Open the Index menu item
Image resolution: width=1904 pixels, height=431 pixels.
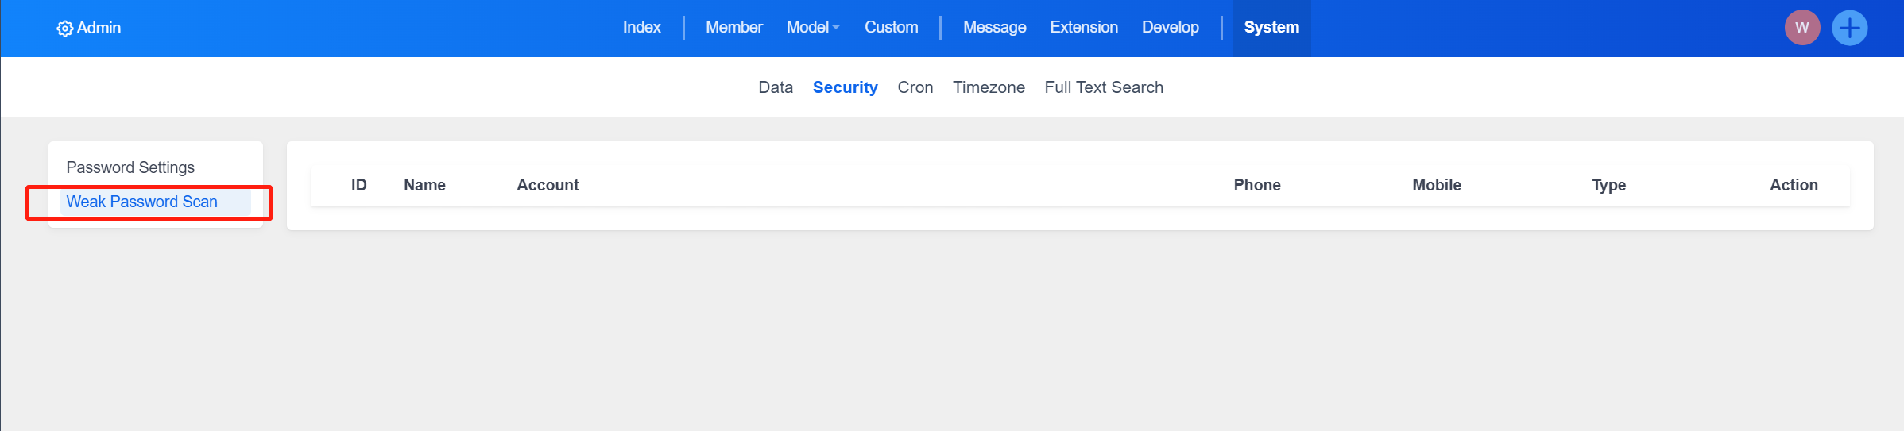(x=641, y=28)
